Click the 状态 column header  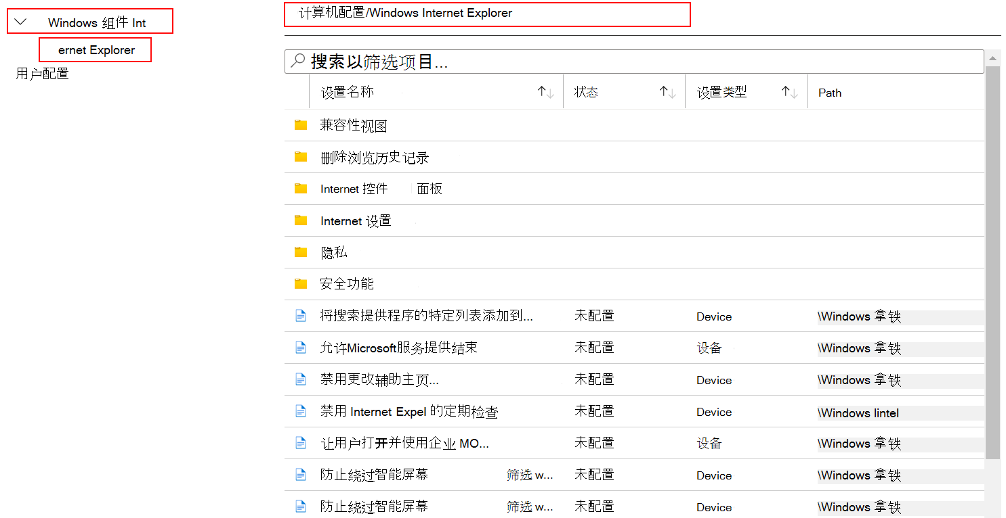[x=587, y=92]
